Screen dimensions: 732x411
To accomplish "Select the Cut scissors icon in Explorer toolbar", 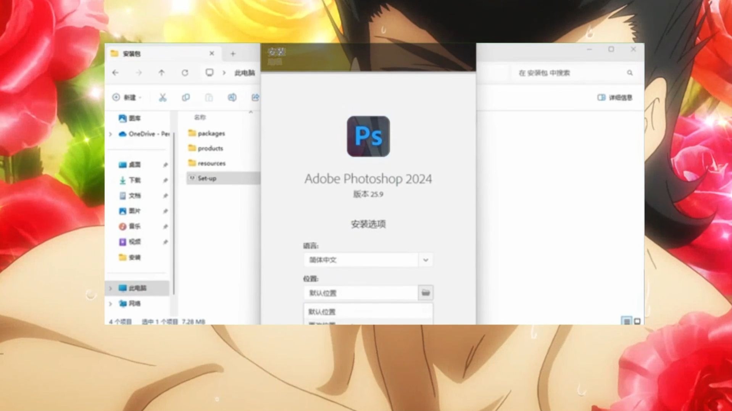I will [163, 98].
